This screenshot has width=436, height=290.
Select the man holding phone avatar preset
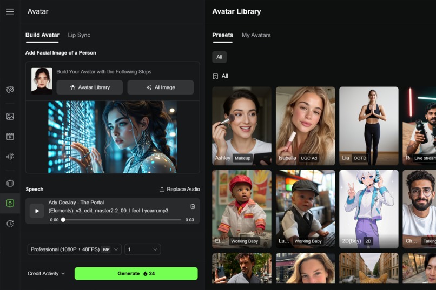click(242, 268)
